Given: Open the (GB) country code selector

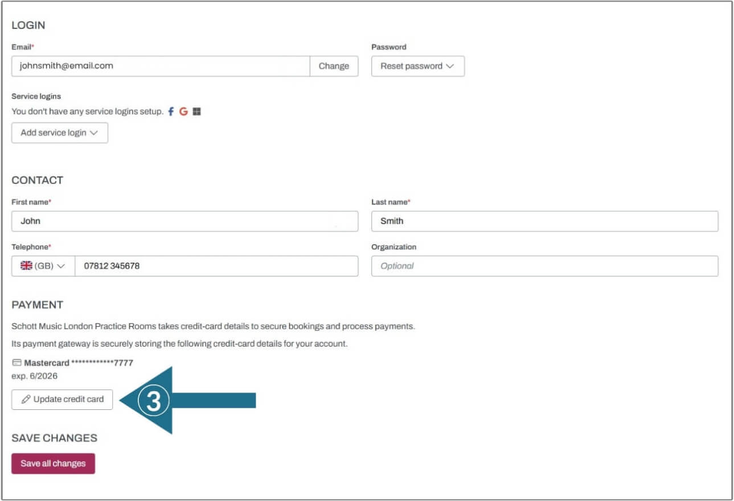Looking at the screenshot, I should click(43, 266).
